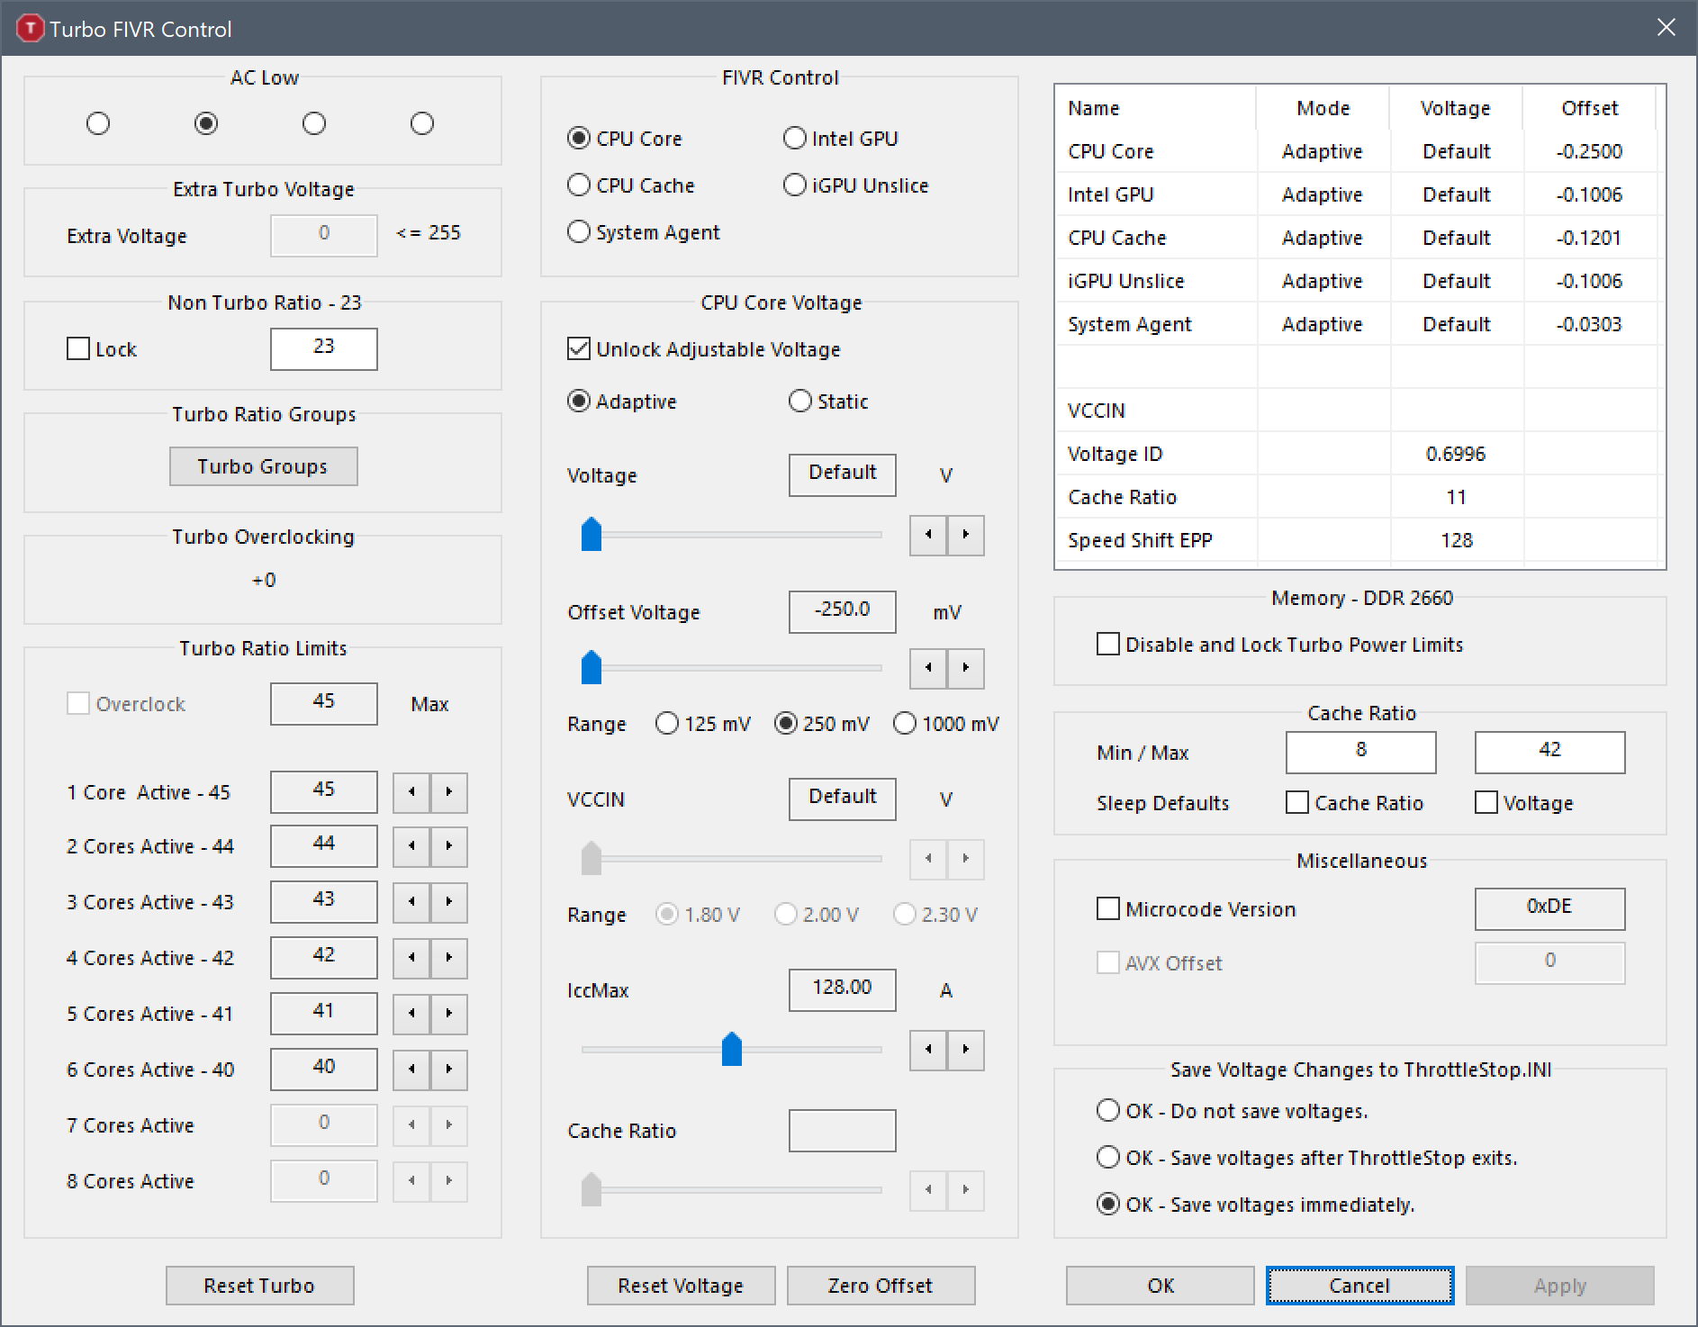
Task: Click the Offset Voltage left arrow button
Action: 928,668
